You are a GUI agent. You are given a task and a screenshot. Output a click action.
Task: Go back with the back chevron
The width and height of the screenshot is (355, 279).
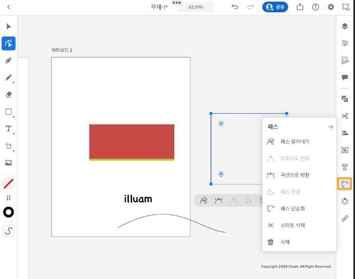pos(9,7)
